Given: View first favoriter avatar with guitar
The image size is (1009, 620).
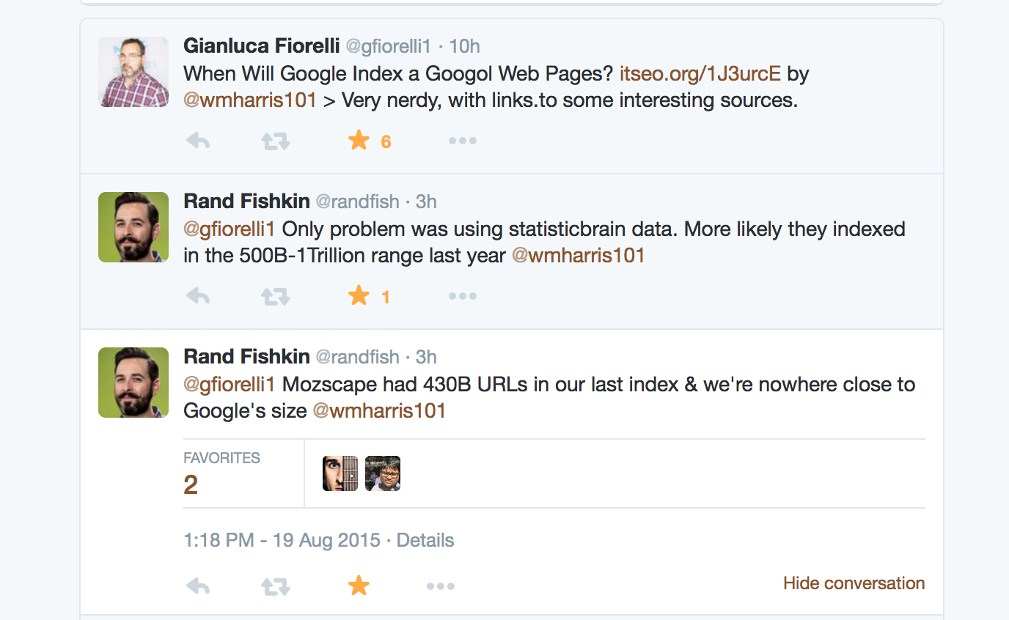Looking at the screenshot, I should 340,473.
